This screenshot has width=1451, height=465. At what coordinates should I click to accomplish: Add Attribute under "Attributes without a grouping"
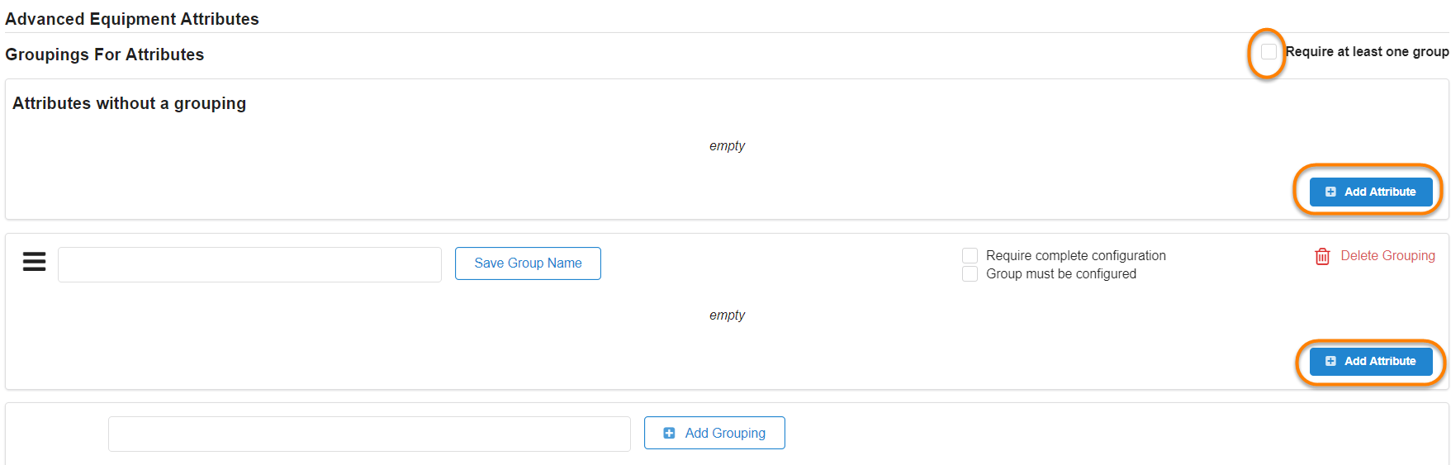click(1371, 192)
